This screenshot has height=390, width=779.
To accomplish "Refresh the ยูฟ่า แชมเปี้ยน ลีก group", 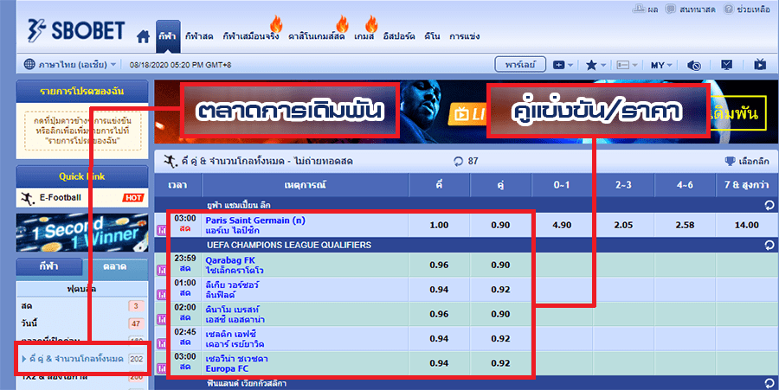I will (769, 205).
